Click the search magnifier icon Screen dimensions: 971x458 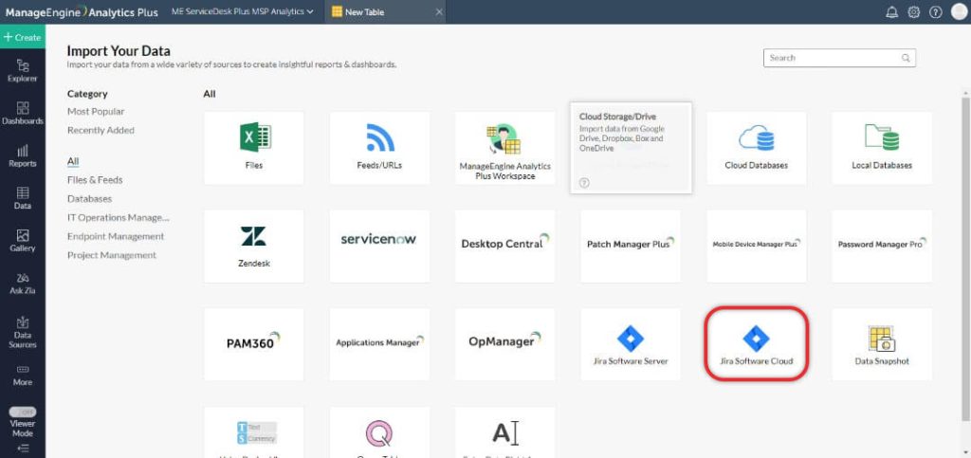click(x=906, y=58)
